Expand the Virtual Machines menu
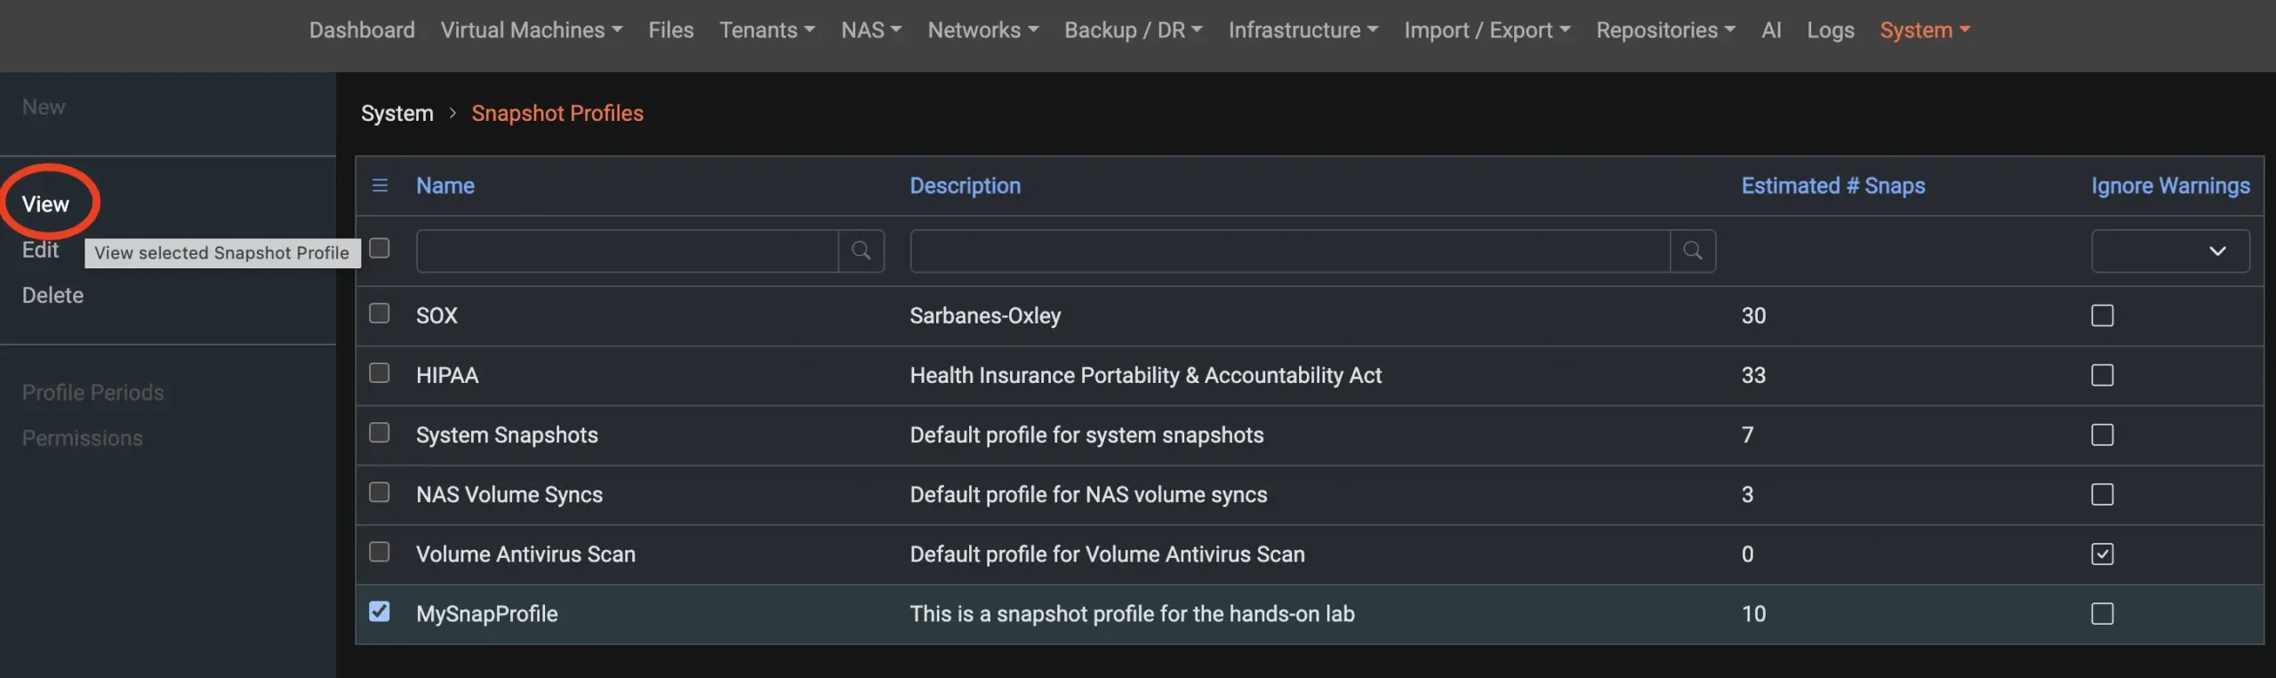Image resolution: width=2276 pixels, height=678 pixels. point(531,30)
